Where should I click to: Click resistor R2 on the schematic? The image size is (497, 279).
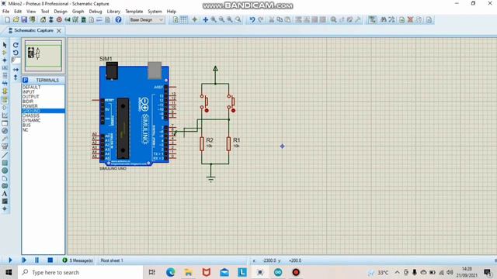pyautogui.click(x=202, y=144)
